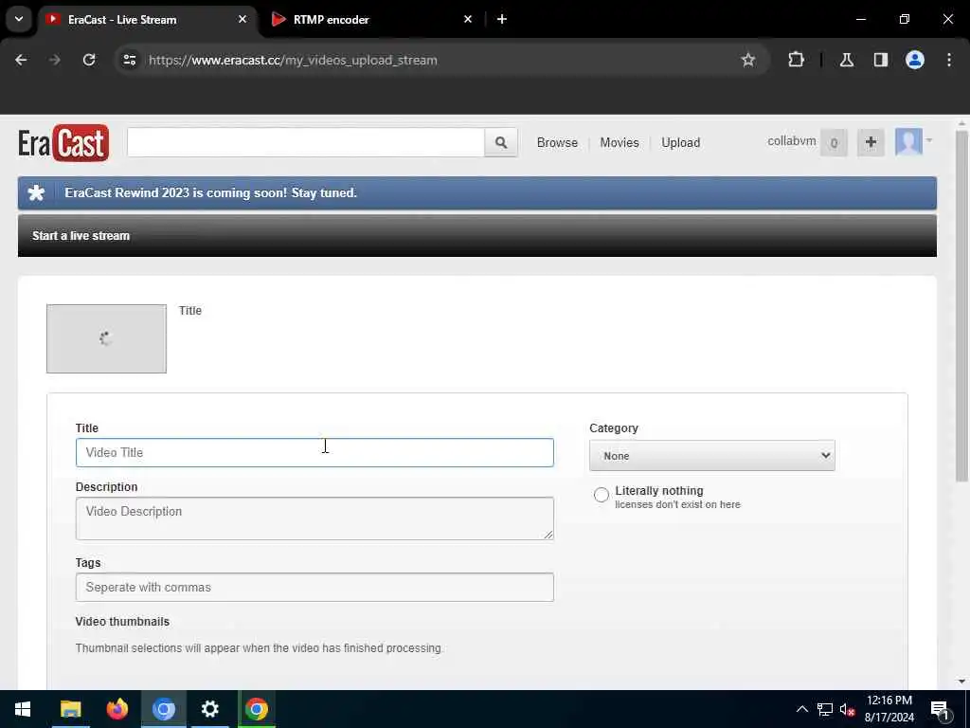Viewport: 970px width, 728px height.
Task: Expand the Category dropdown showing None
Action: pos(712,456)
